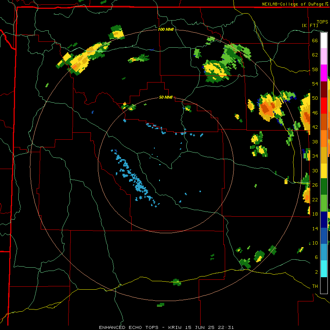Select the dark red legend swatch

click(324, 89)
